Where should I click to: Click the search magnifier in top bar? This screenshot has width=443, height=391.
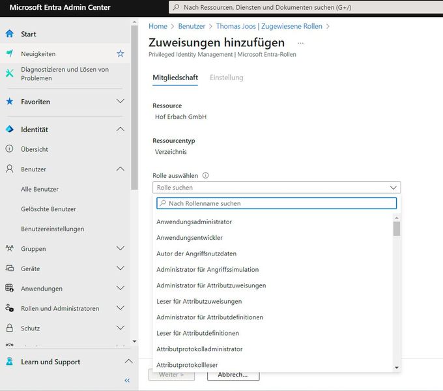(x=176, y=7)
